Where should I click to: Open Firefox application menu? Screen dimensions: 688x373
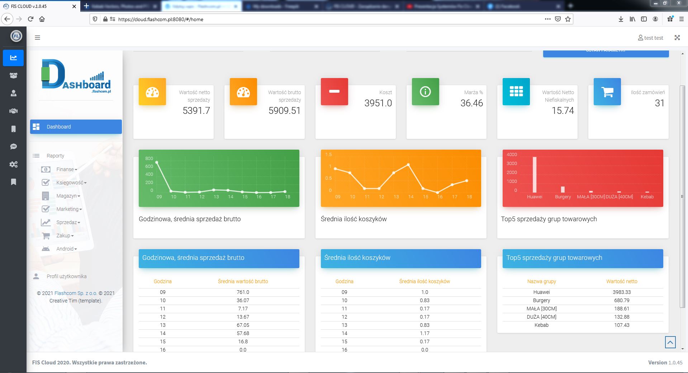[681, 19]
